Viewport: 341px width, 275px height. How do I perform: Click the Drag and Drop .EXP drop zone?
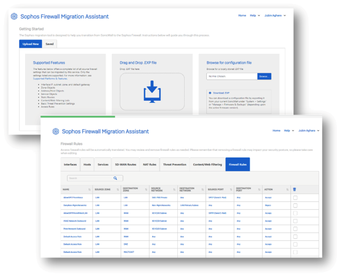point(152,91)
